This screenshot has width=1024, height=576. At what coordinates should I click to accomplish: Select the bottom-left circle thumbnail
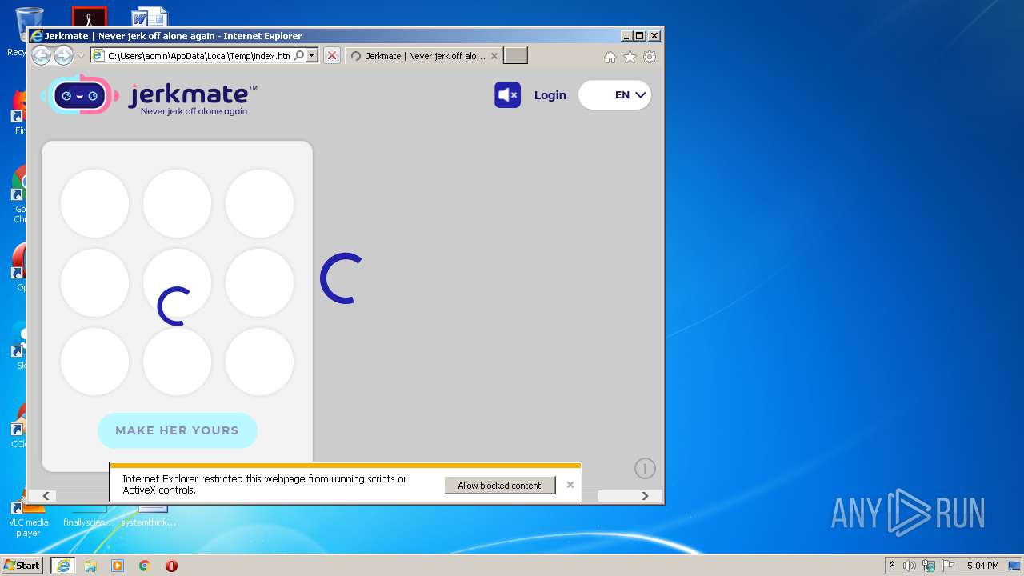pyautogui.click(x=94, y=362)
